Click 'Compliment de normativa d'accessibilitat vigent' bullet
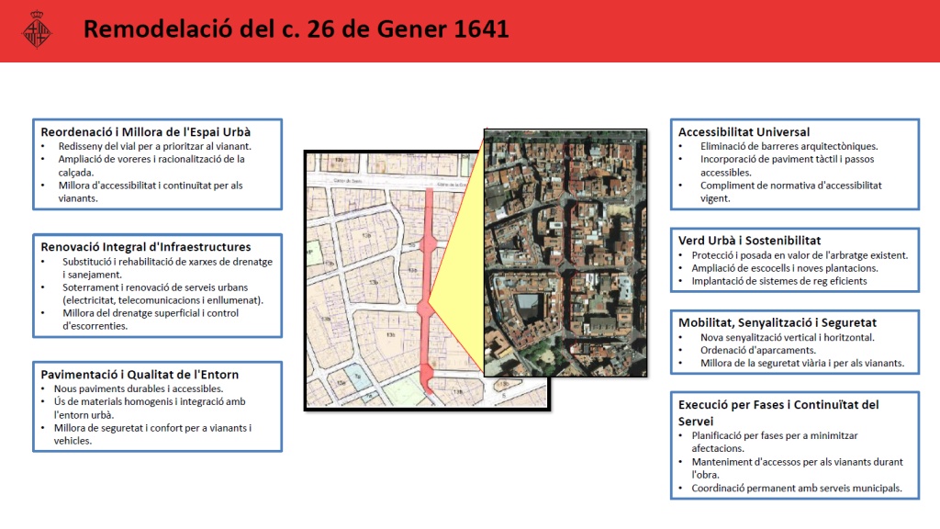 (x=790, y=192)
